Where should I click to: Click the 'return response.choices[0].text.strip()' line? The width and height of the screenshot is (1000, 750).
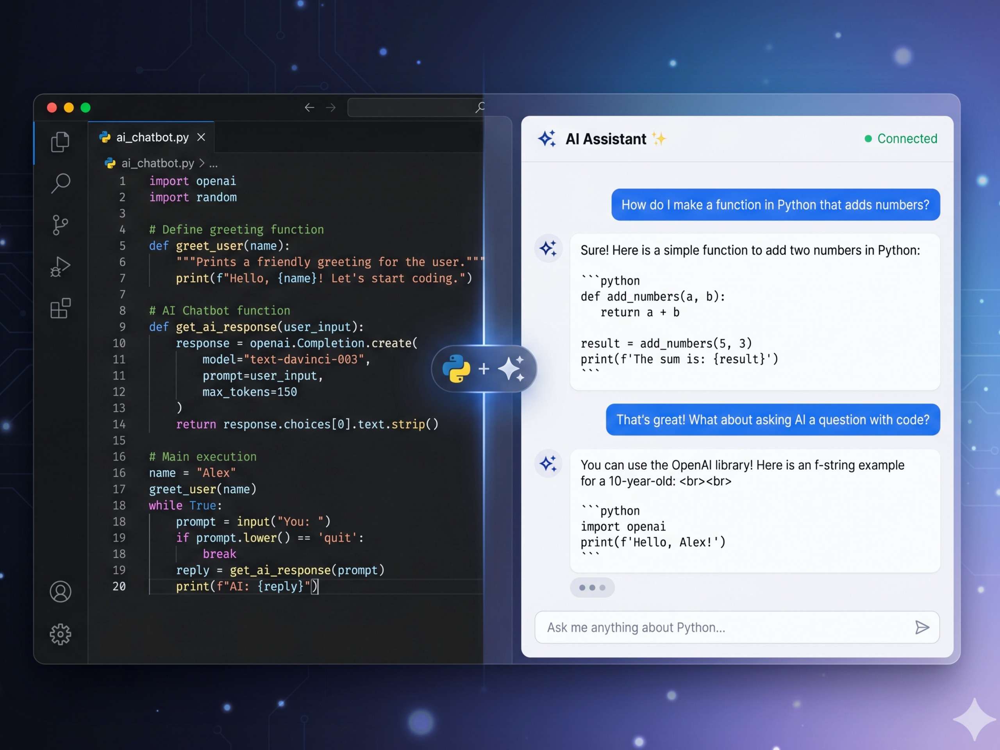[x=307, y=424]
